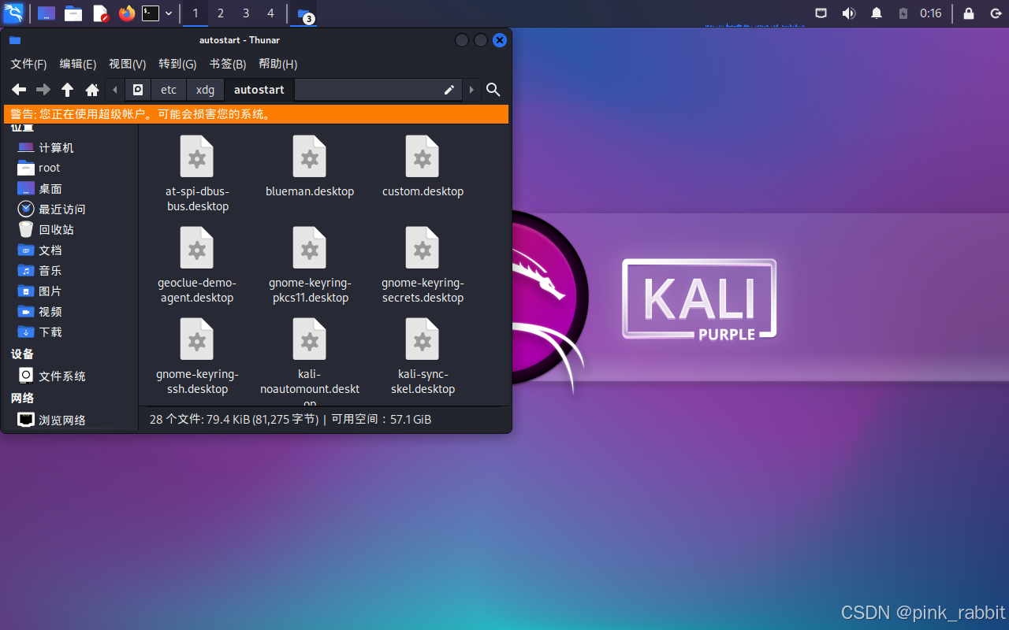1009x630 pixels.
Task: Click Show Desktop icon in panel
Action: point(47,13)
